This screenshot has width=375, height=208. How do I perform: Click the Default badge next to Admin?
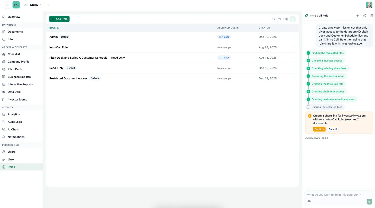point(65,37)
